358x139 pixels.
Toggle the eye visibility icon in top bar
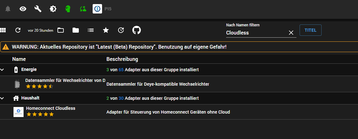click(23, 9)
